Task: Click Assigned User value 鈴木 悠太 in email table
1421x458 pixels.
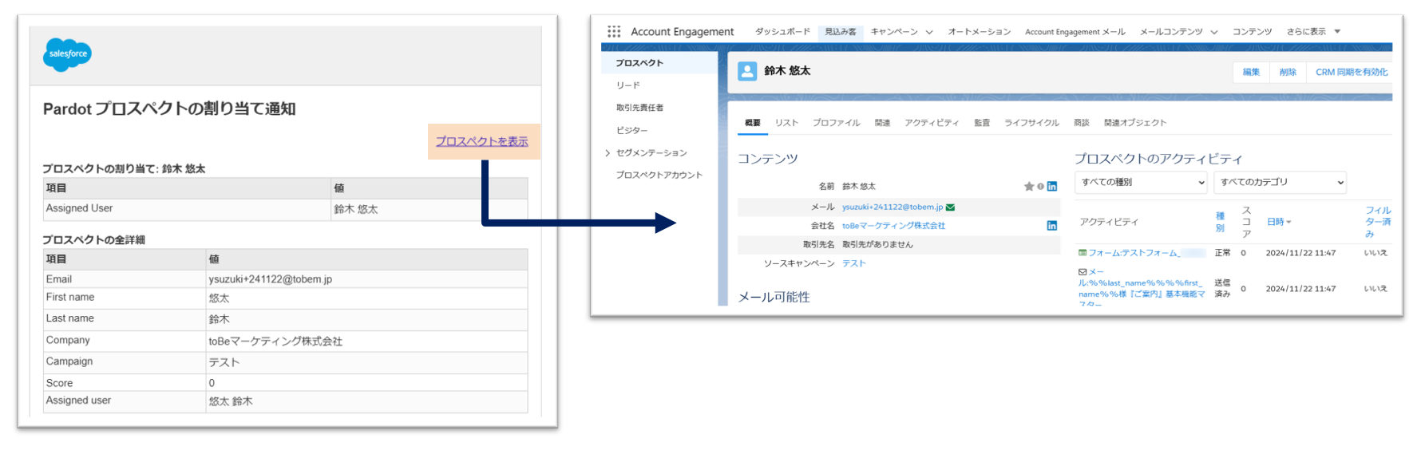Action: point(355,209)
